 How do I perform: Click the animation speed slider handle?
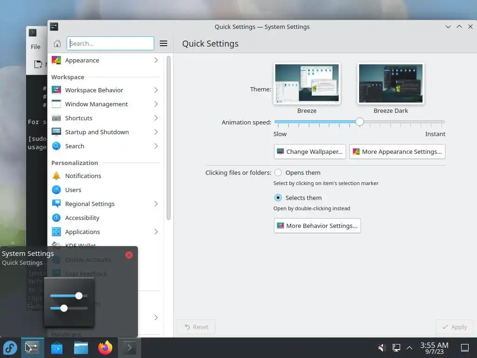[x=360, y=122]
